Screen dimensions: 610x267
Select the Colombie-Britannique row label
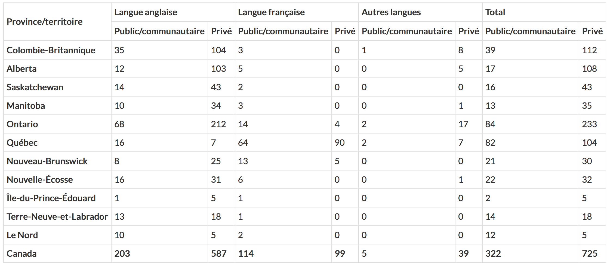coord(51,50)
